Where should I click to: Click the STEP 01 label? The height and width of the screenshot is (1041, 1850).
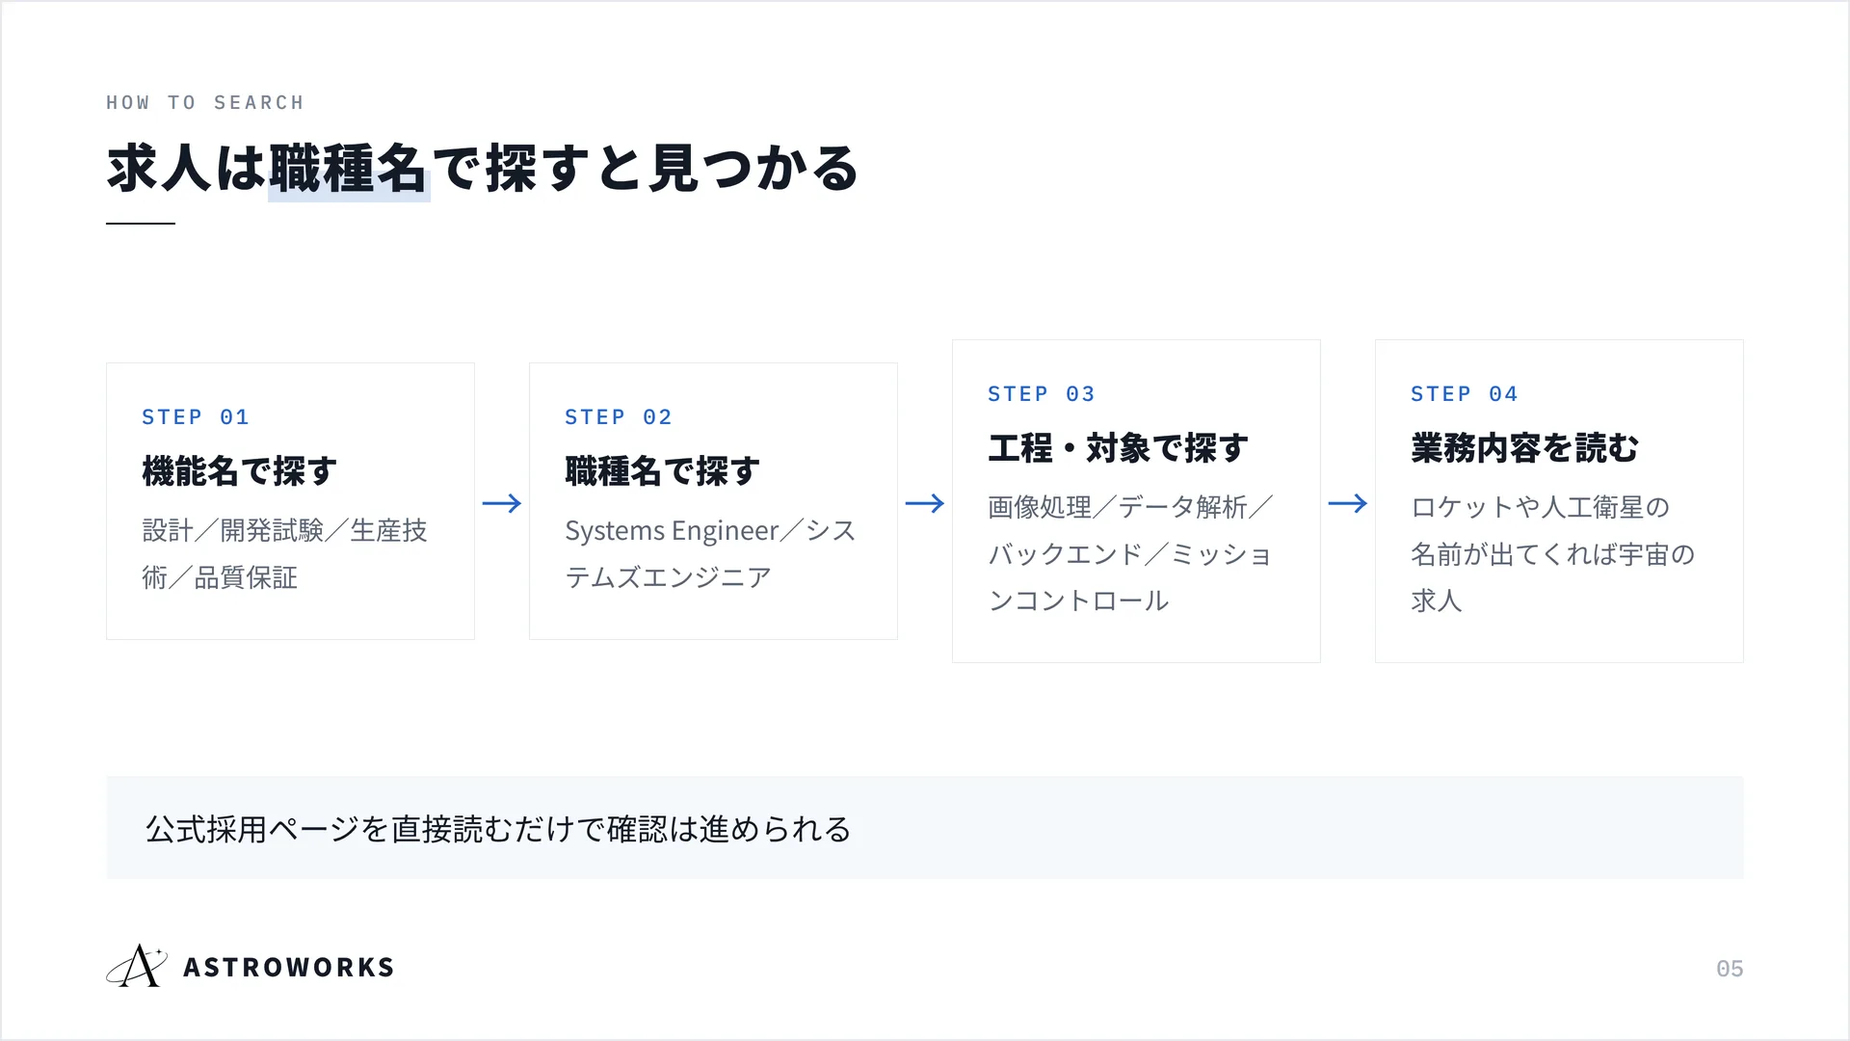(196, 417)
